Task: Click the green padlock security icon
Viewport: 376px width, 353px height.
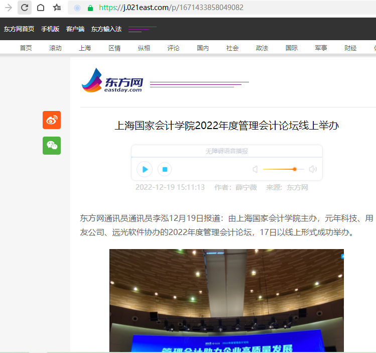Action: tap(90, 8)
